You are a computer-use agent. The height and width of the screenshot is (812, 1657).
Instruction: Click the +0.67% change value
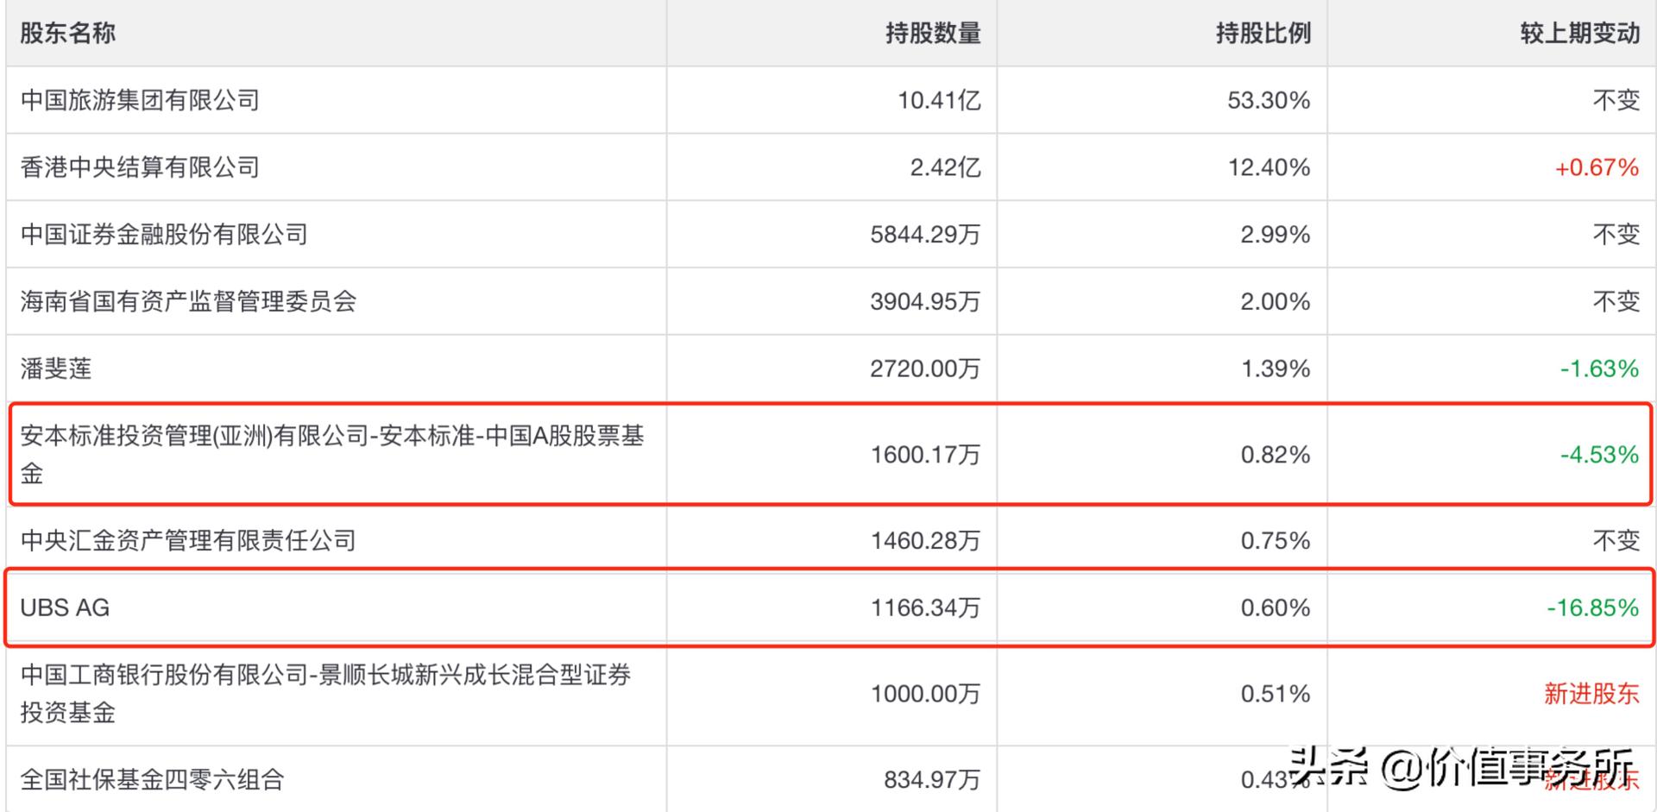point(1597,167)
